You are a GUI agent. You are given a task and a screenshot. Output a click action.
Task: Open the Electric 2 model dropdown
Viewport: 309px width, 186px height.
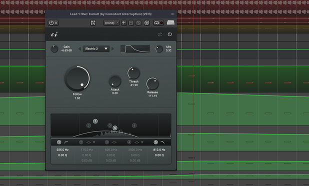[x=96, y=48]
